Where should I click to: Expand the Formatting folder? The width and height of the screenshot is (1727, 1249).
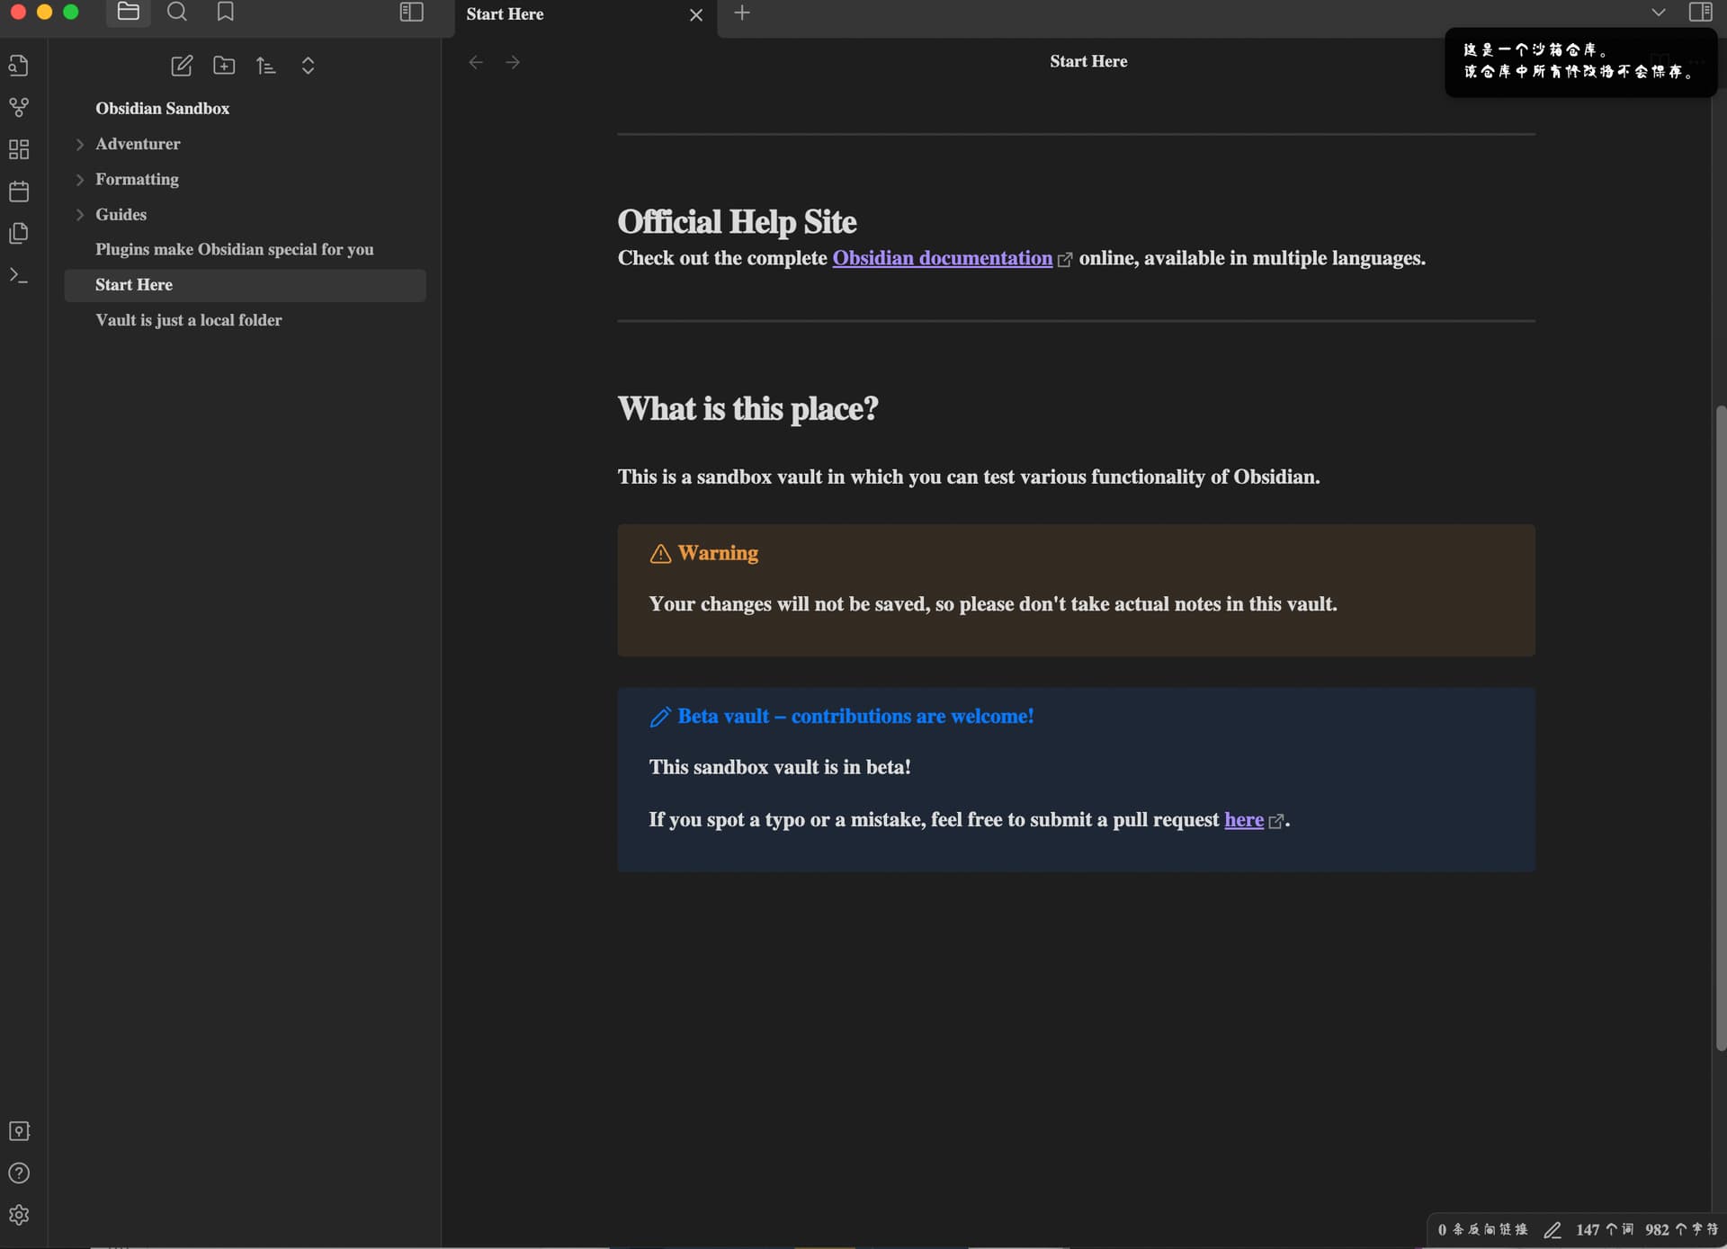[137, 179]
